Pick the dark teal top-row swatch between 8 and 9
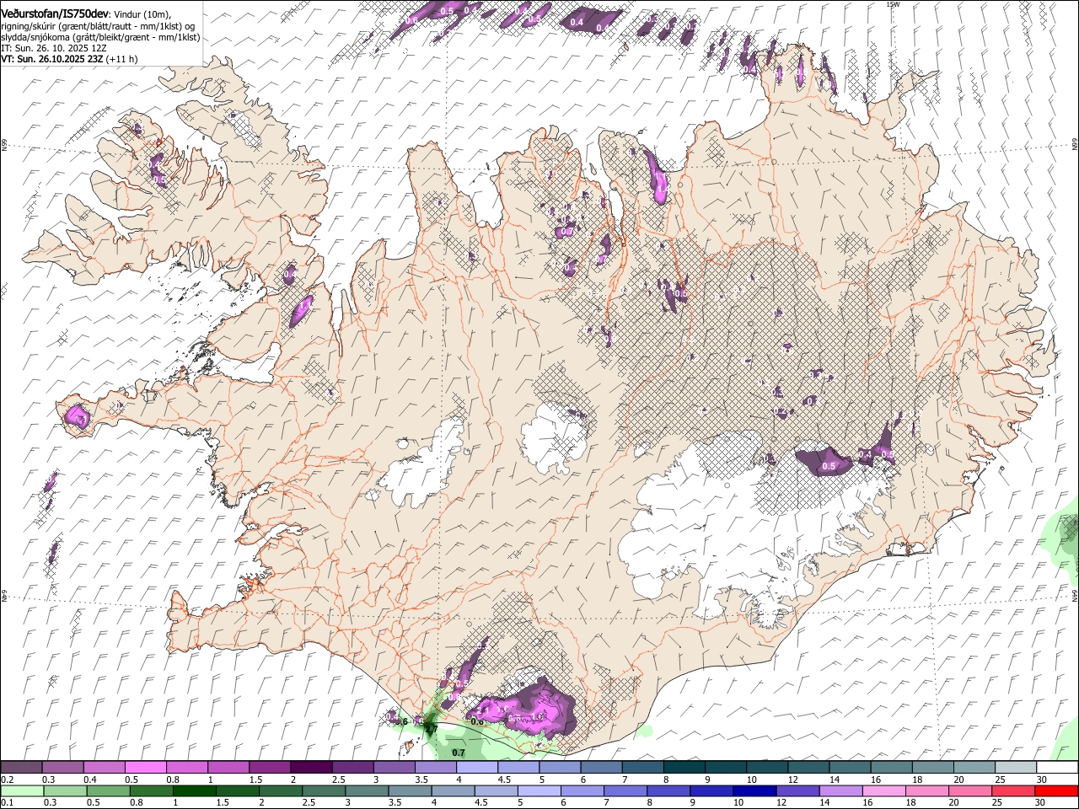The image size is (1079, 809). (x=684, y=768)
